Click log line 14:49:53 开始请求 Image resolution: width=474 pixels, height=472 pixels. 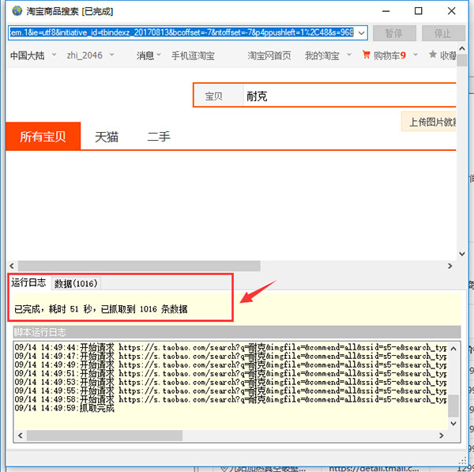pos(231,383)
